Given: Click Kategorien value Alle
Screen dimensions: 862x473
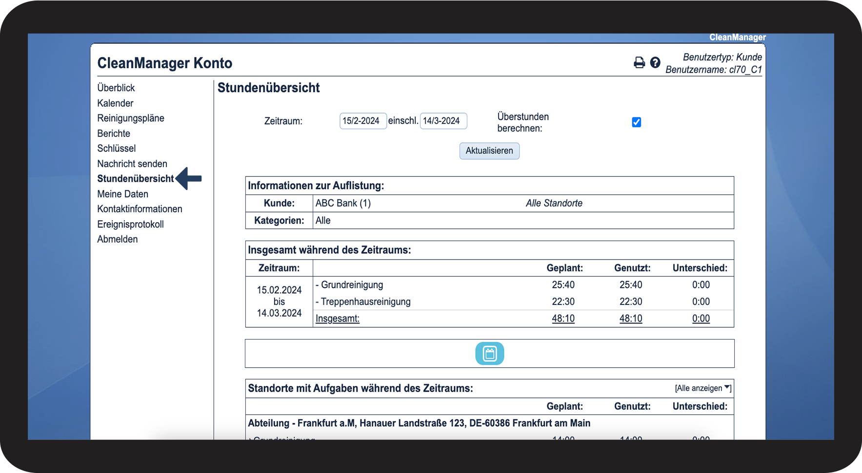Looking at the screenshot, I should click(x=323, y=221).
